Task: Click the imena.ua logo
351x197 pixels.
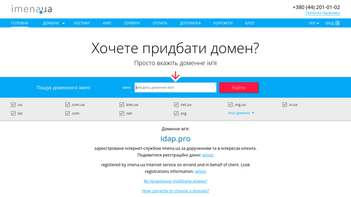Action: tap(31, 9)
